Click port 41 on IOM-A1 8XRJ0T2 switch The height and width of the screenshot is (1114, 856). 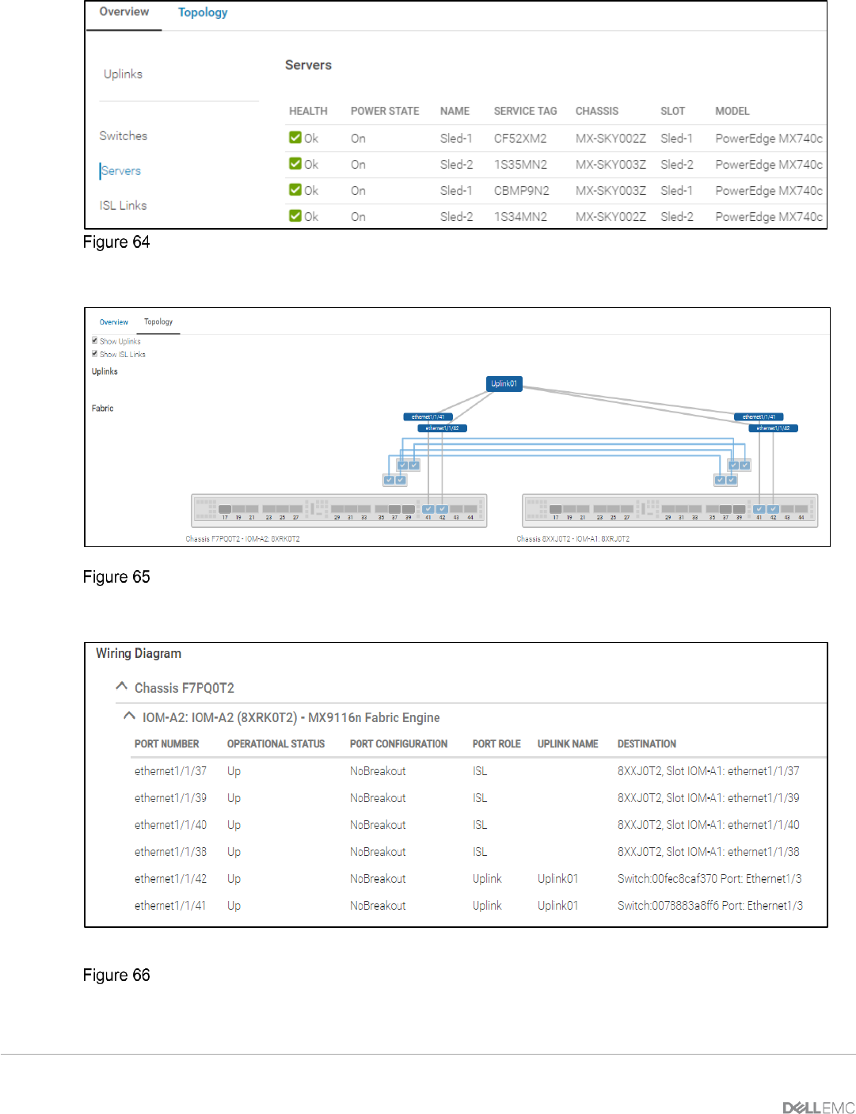click(x=759, y=509)
